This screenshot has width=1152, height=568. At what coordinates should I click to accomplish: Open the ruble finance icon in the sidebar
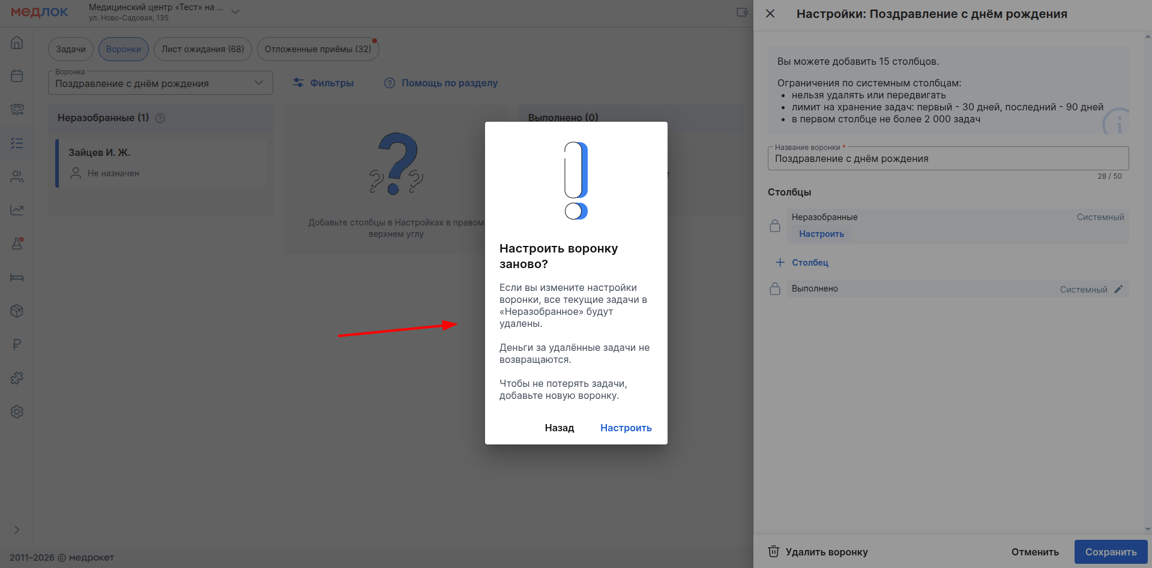[x=17, y=344]
